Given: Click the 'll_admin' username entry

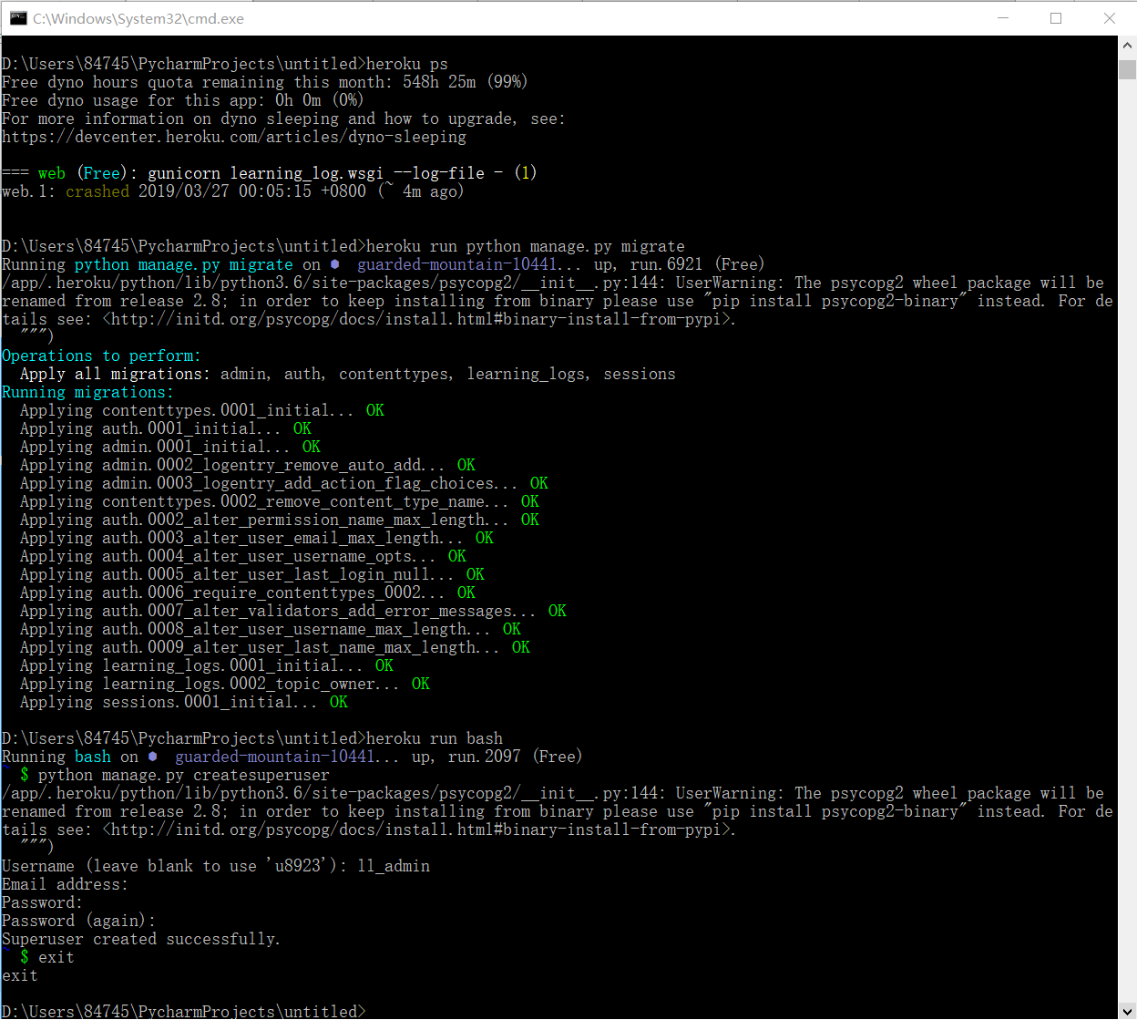Looking at the screenshot, I should point(394,866).
